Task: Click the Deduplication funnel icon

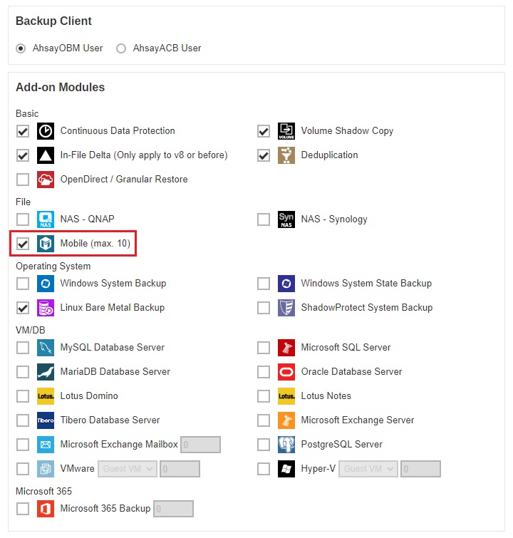Action: pos(286,155)
